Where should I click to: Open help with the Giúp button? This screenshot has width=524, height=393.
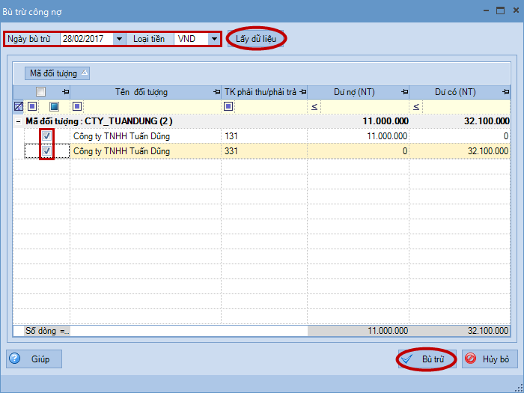pyautogui.click(x=34, y=359)
